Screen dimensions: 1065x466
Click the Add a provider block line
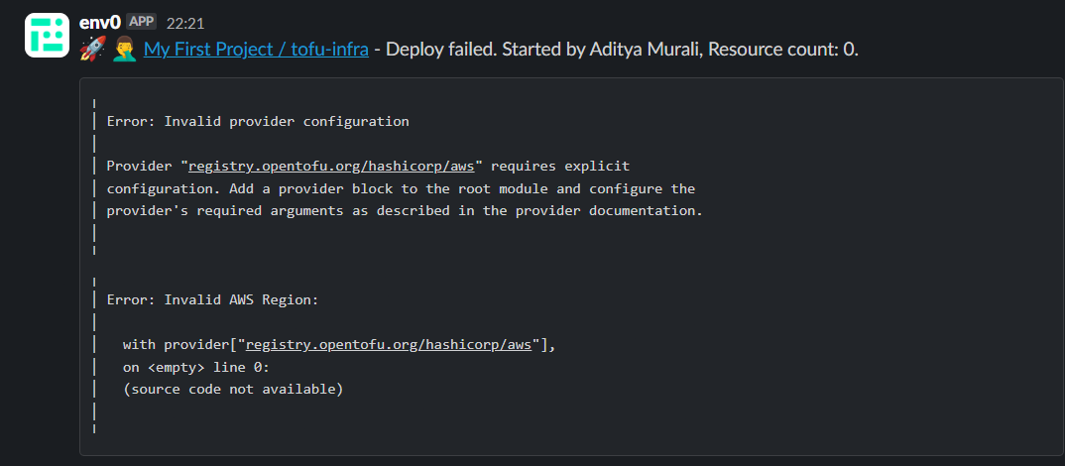401,188
